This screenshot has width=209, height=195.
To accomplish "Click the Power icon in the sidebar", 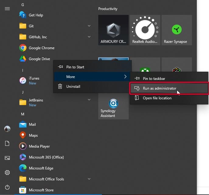I will (7, 187).
